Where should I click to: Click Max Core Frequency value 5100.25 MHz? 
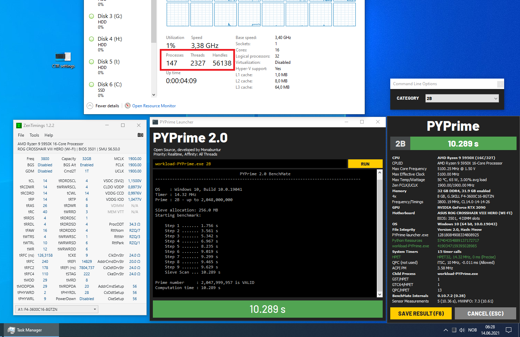[x=456, y=169]
